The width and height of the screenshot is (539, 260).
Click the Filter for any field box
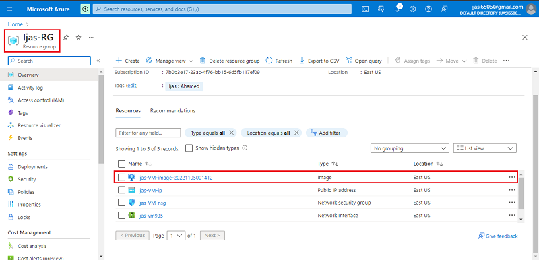(x=148, y=133)
